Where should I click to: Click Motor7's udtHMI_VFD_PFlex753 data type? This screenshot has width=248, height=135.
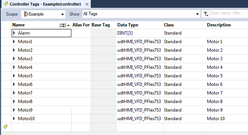pyautogui.click(x=139, y=93)
